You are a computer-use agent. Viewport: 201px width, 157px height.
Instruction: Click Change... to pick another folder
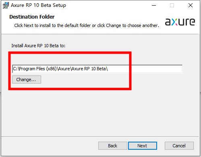tap(27, 80)
